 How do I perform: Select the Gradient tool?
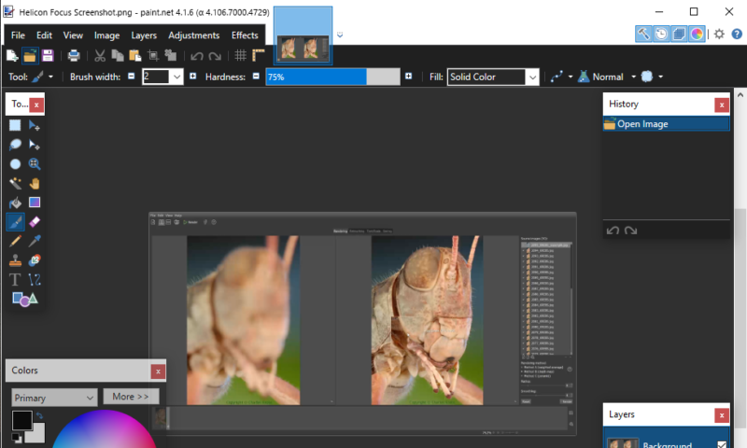(35, 203)
